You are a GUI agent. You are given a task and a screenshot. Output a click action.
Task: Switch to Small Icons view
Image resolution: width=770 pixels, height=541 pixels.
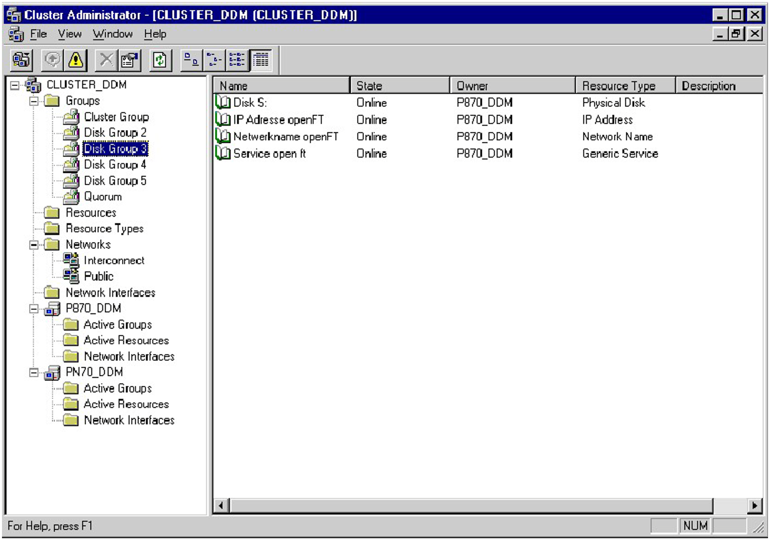215,60
